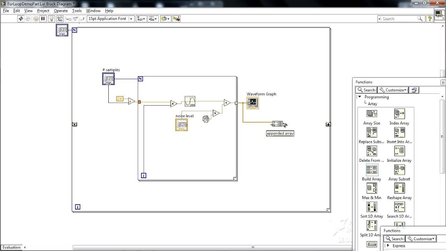Click the Run arrow in the toolbar
Viewport: 446px width, 251px height.
(x=21, y=19)
